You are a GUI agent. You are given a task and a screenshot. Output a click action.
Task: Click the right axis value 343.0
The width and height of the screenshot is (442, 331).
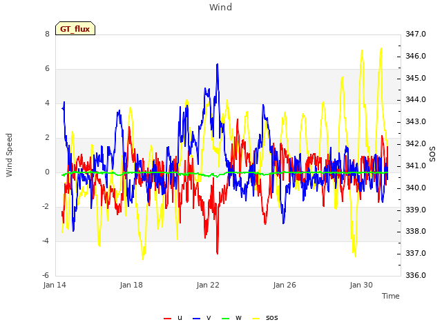[x=416, y=122]
